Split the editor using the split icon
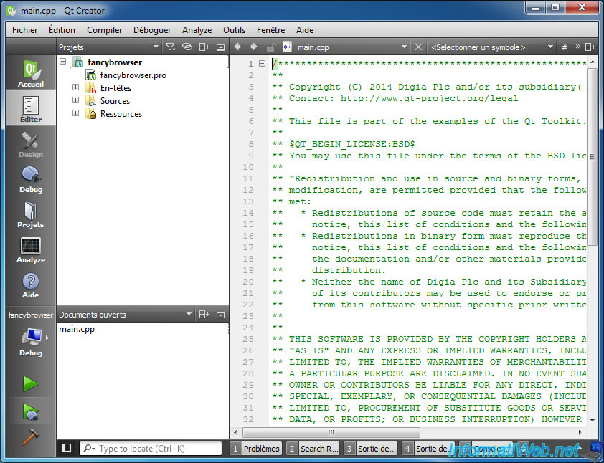 coord(590,47)
